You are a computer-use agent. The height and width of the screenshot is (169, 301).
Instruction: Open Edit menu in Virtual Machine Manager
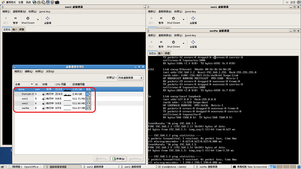pyautogui.click(x=29, y=71)
